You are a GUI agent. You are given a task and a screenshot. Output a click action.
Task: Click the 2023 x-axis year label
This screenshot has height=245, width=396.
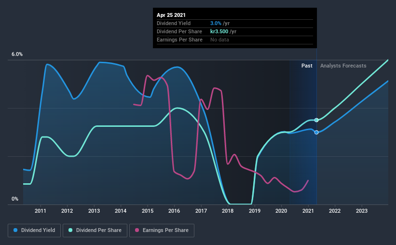pos(362,211)
